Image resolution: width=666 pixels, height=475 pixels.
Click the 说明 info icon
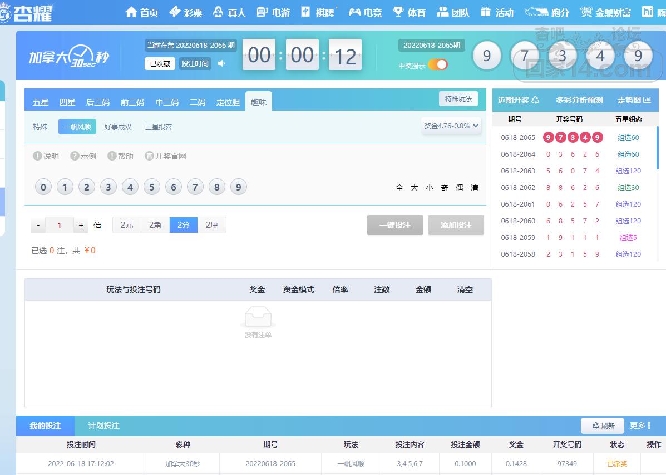click(x=37, y=156)
